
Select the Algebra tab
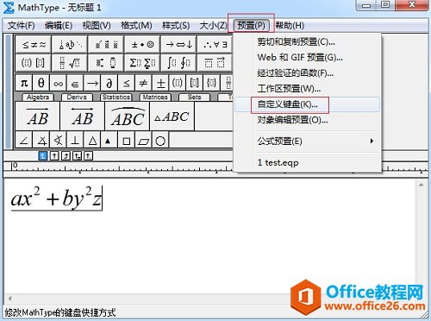pyautogui.click(x=38, y=98)
